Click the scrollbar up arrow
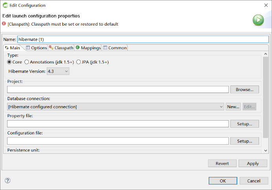 [x=266, y=54]
